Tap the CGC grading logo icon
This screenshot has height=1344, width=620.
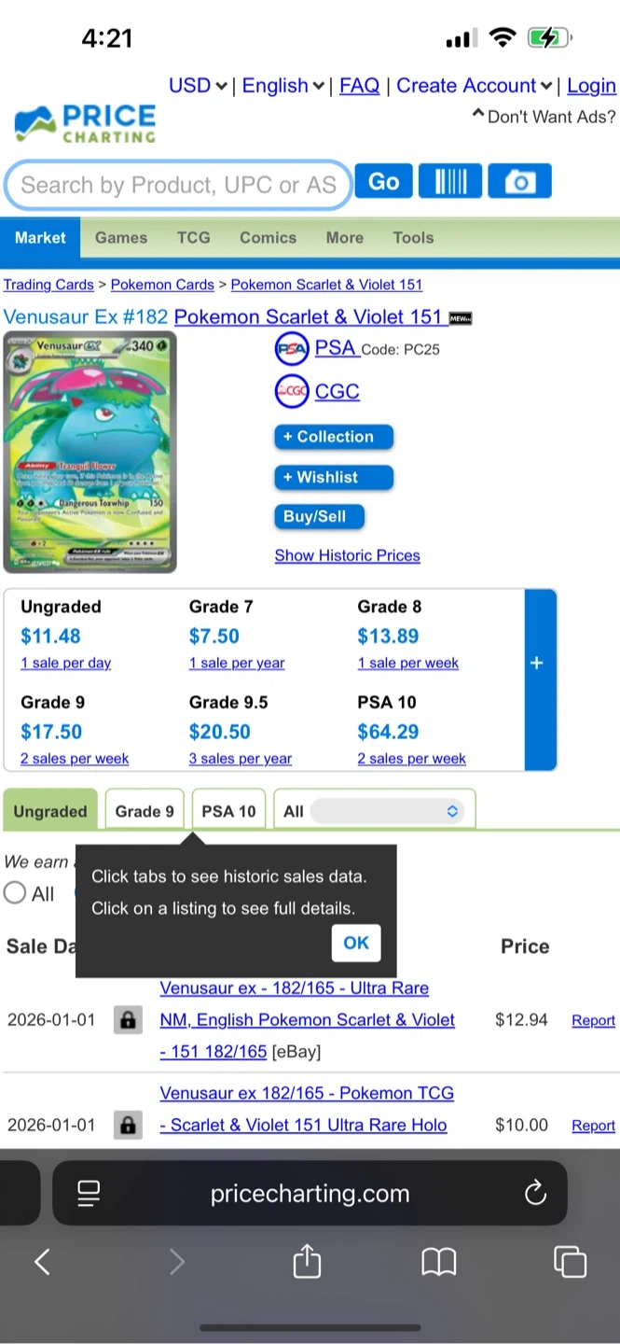click(x=292, y=391)
